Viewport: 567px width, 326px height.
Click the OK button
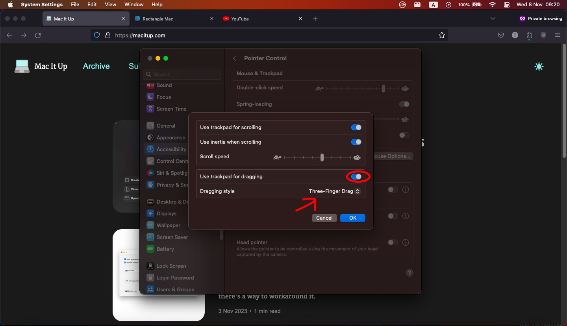pos(352,218)
